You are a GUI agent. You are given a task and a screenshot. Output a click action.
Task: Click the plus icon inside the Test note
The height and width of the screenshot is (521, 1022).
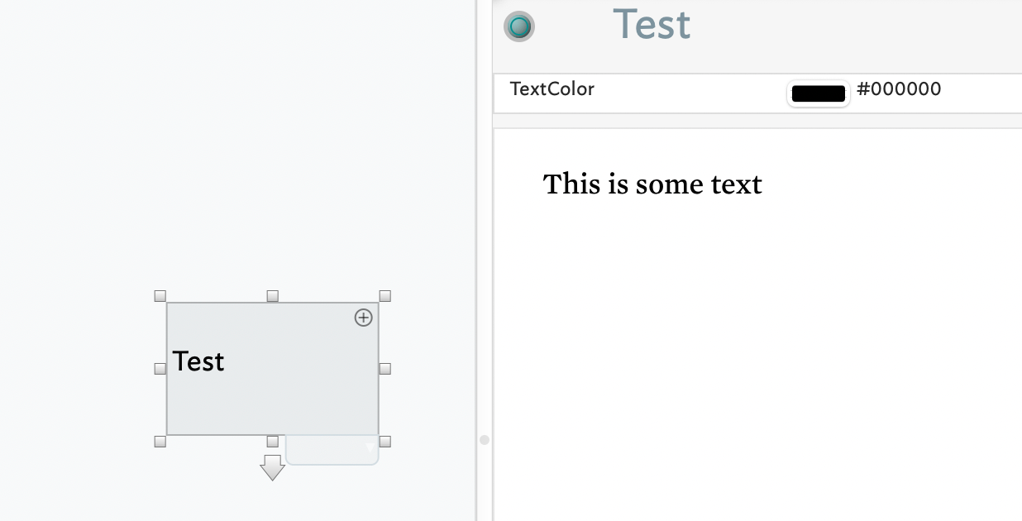coord(364,318)
